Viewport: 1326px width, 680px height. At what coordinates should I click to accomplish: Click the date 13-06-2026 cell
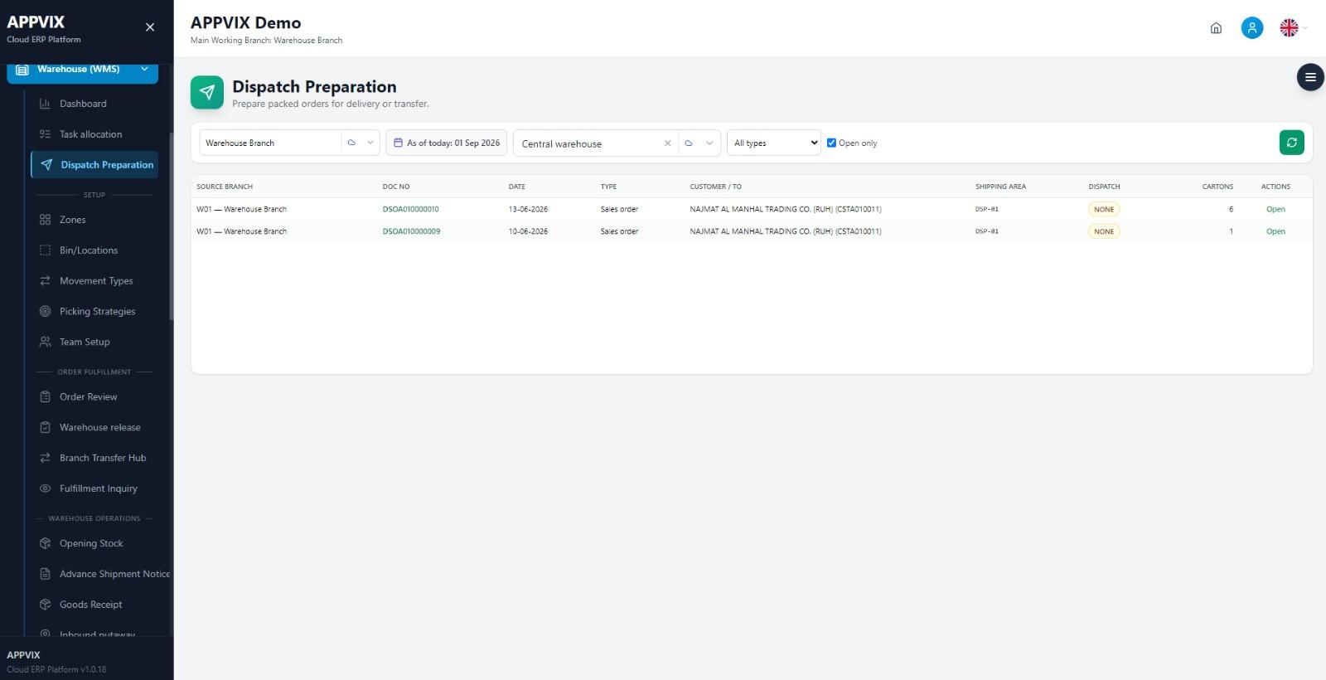pos(528,209)
